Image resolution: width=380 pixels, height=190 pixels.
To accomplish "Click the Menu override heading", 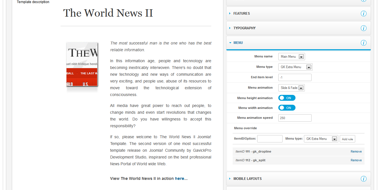I will point(245,128).
